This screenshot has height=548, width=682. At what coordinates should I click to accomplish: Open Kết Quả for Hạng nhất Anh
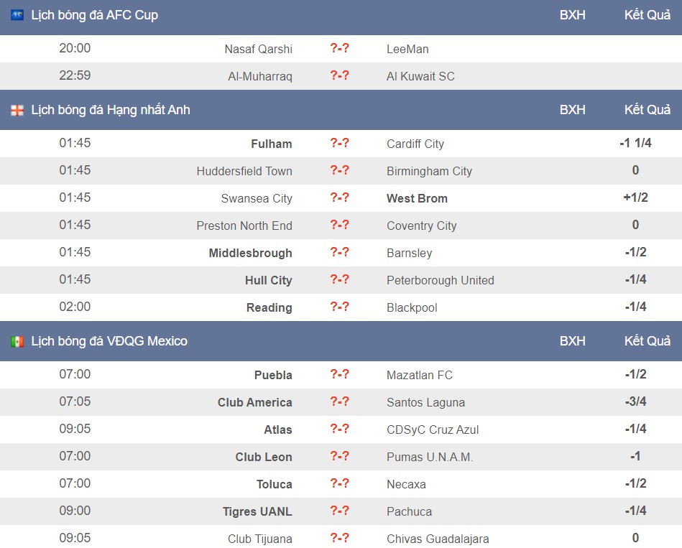pyautogui.click(x=648, y=109)
